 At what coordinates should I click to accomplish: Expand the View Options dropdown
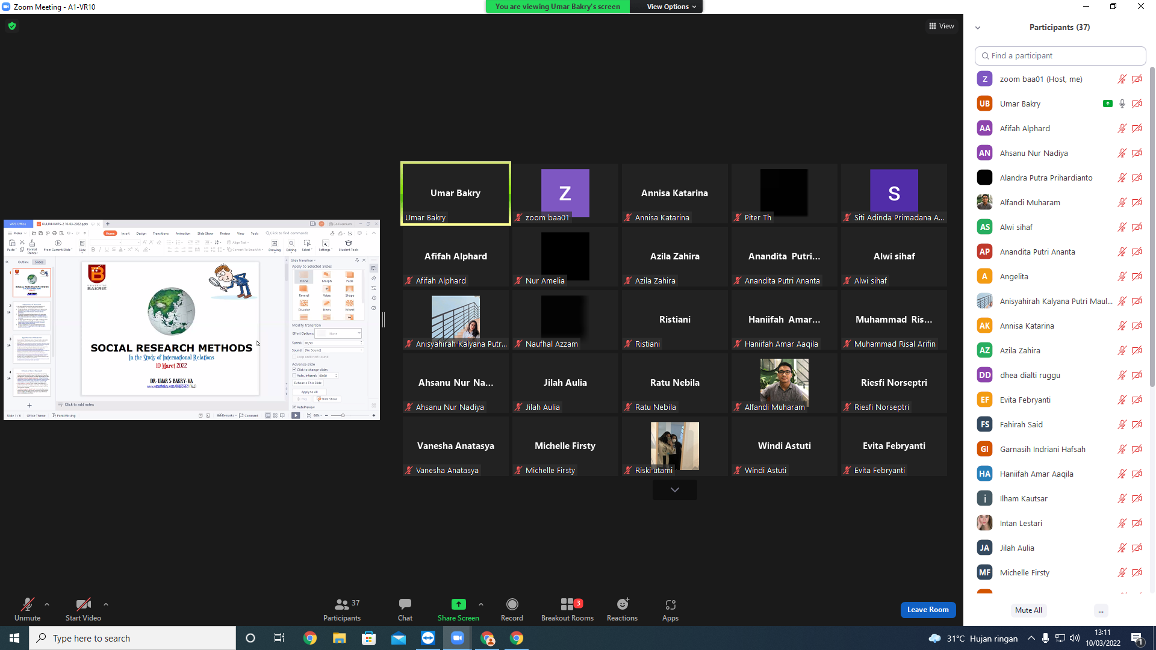[x=671, y=7]
